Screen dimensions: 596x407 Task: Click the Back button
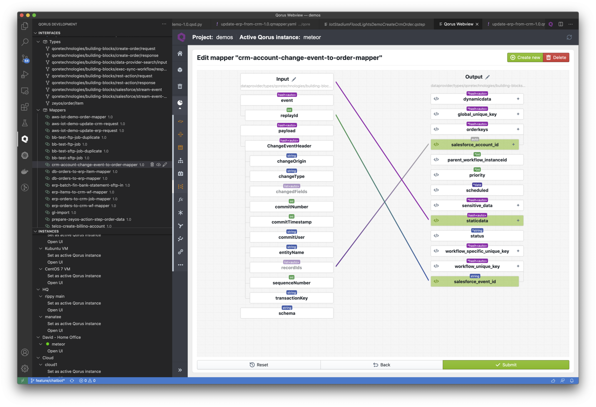click(382, 365)
